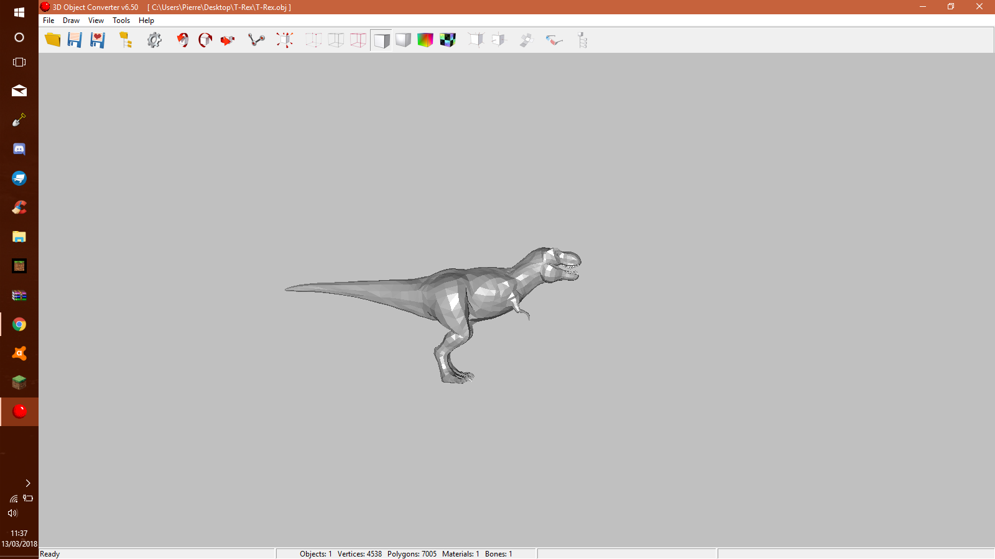995x559 pixels.
Task: Open the Help menu
Action: [146, 20]
